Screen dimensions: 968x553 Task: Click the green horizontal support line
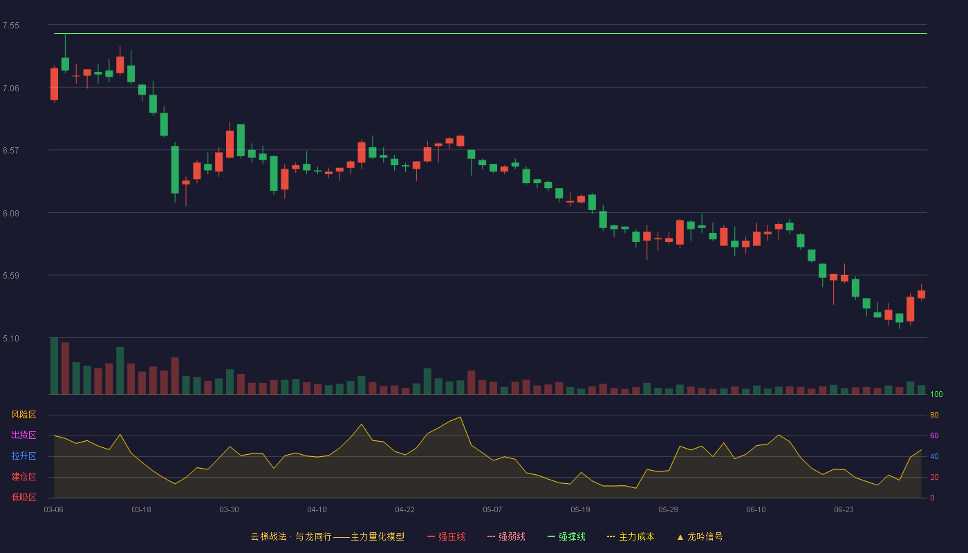pos(490,33)
